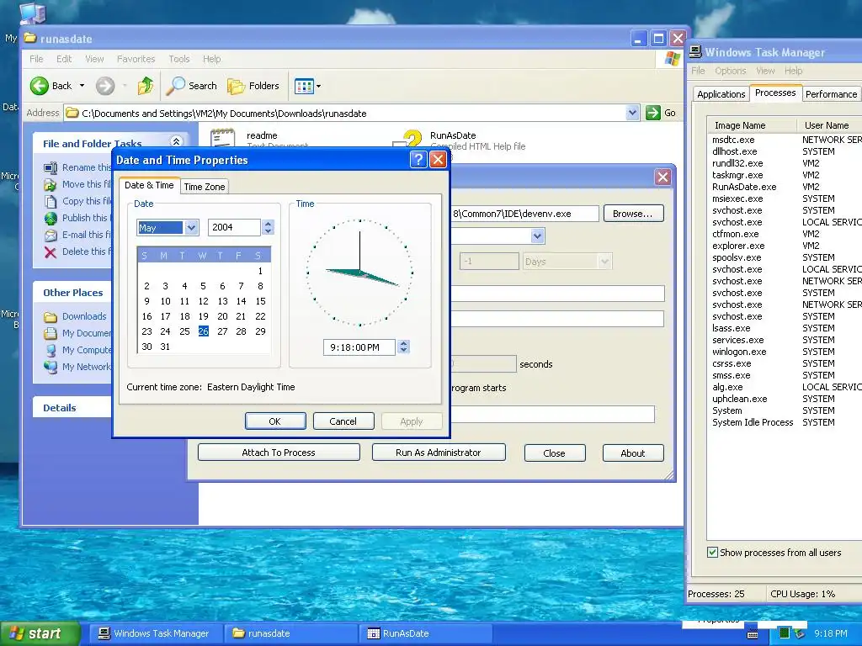Click the Publish this file globe icon
The image size is (862, 646).
point(51,218)
